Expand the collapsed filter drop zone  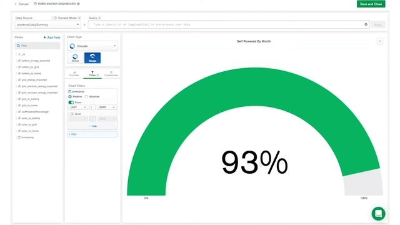(92, 134)
